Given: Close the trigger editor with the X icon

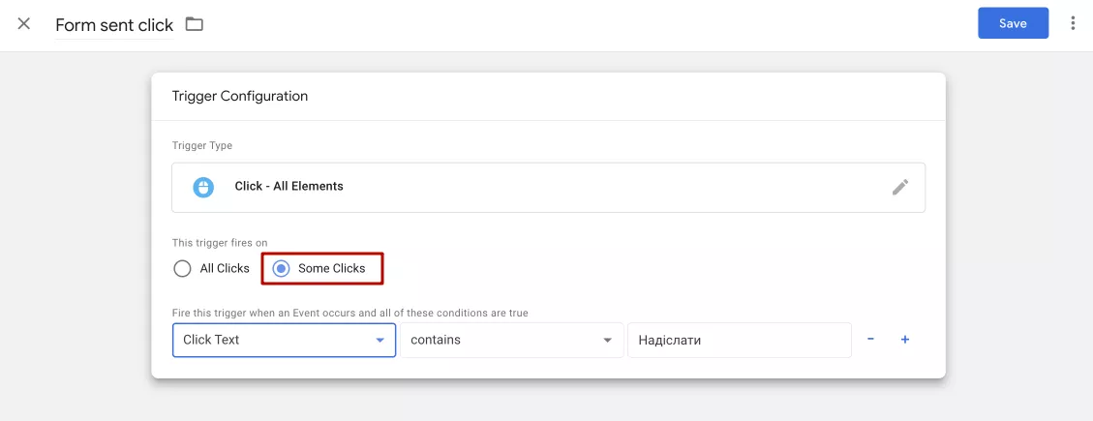Looking at the screenshot, I should [23, 23].
